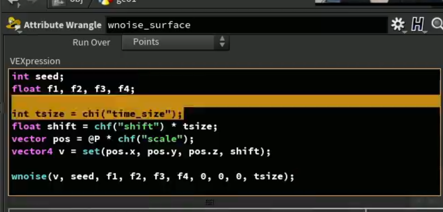443x212 pixels.
Task: Select the obj path segment label
Action: (x=76, y=1)
